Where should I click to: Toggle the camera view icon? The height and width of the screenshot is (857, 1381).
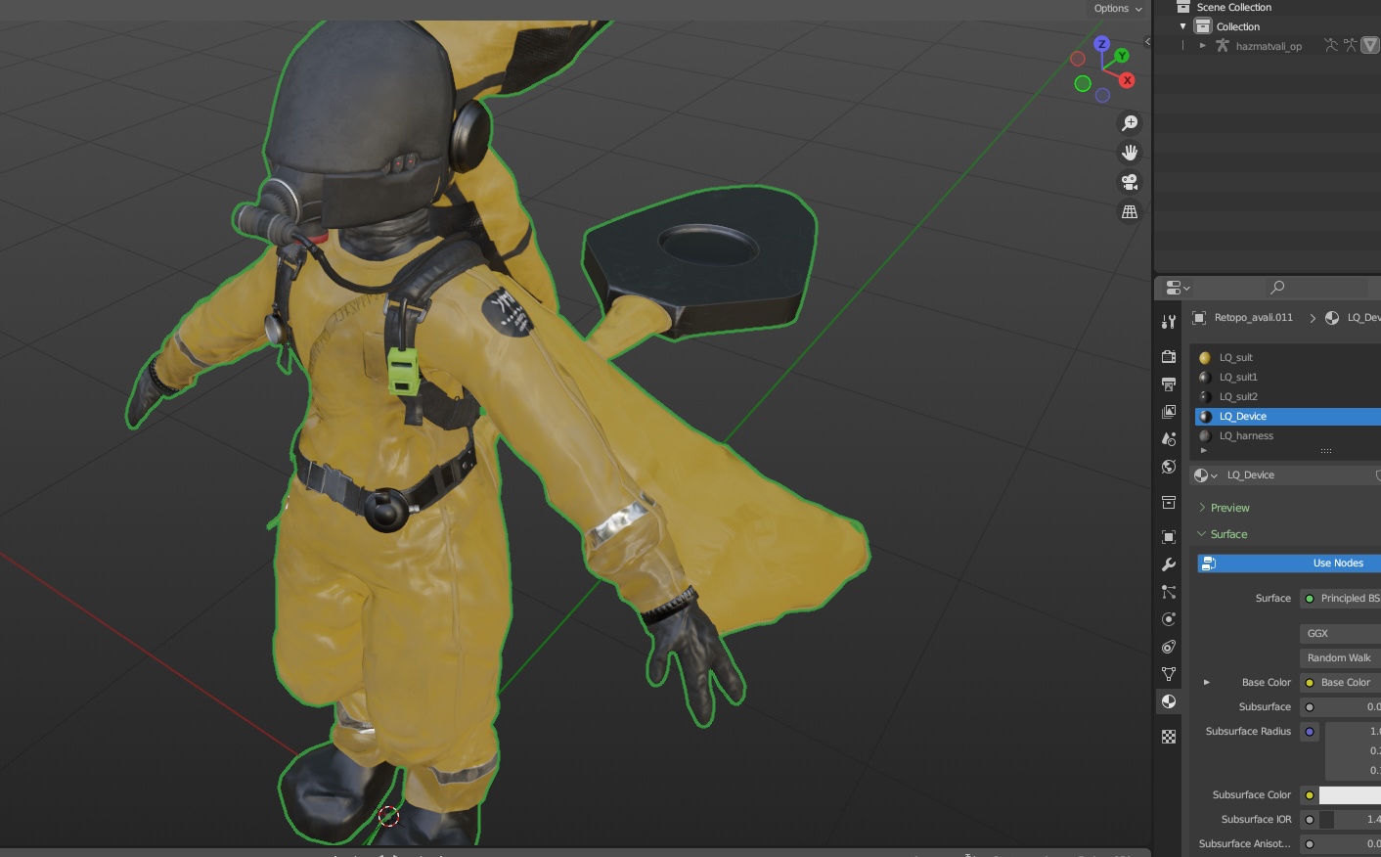1130,182
